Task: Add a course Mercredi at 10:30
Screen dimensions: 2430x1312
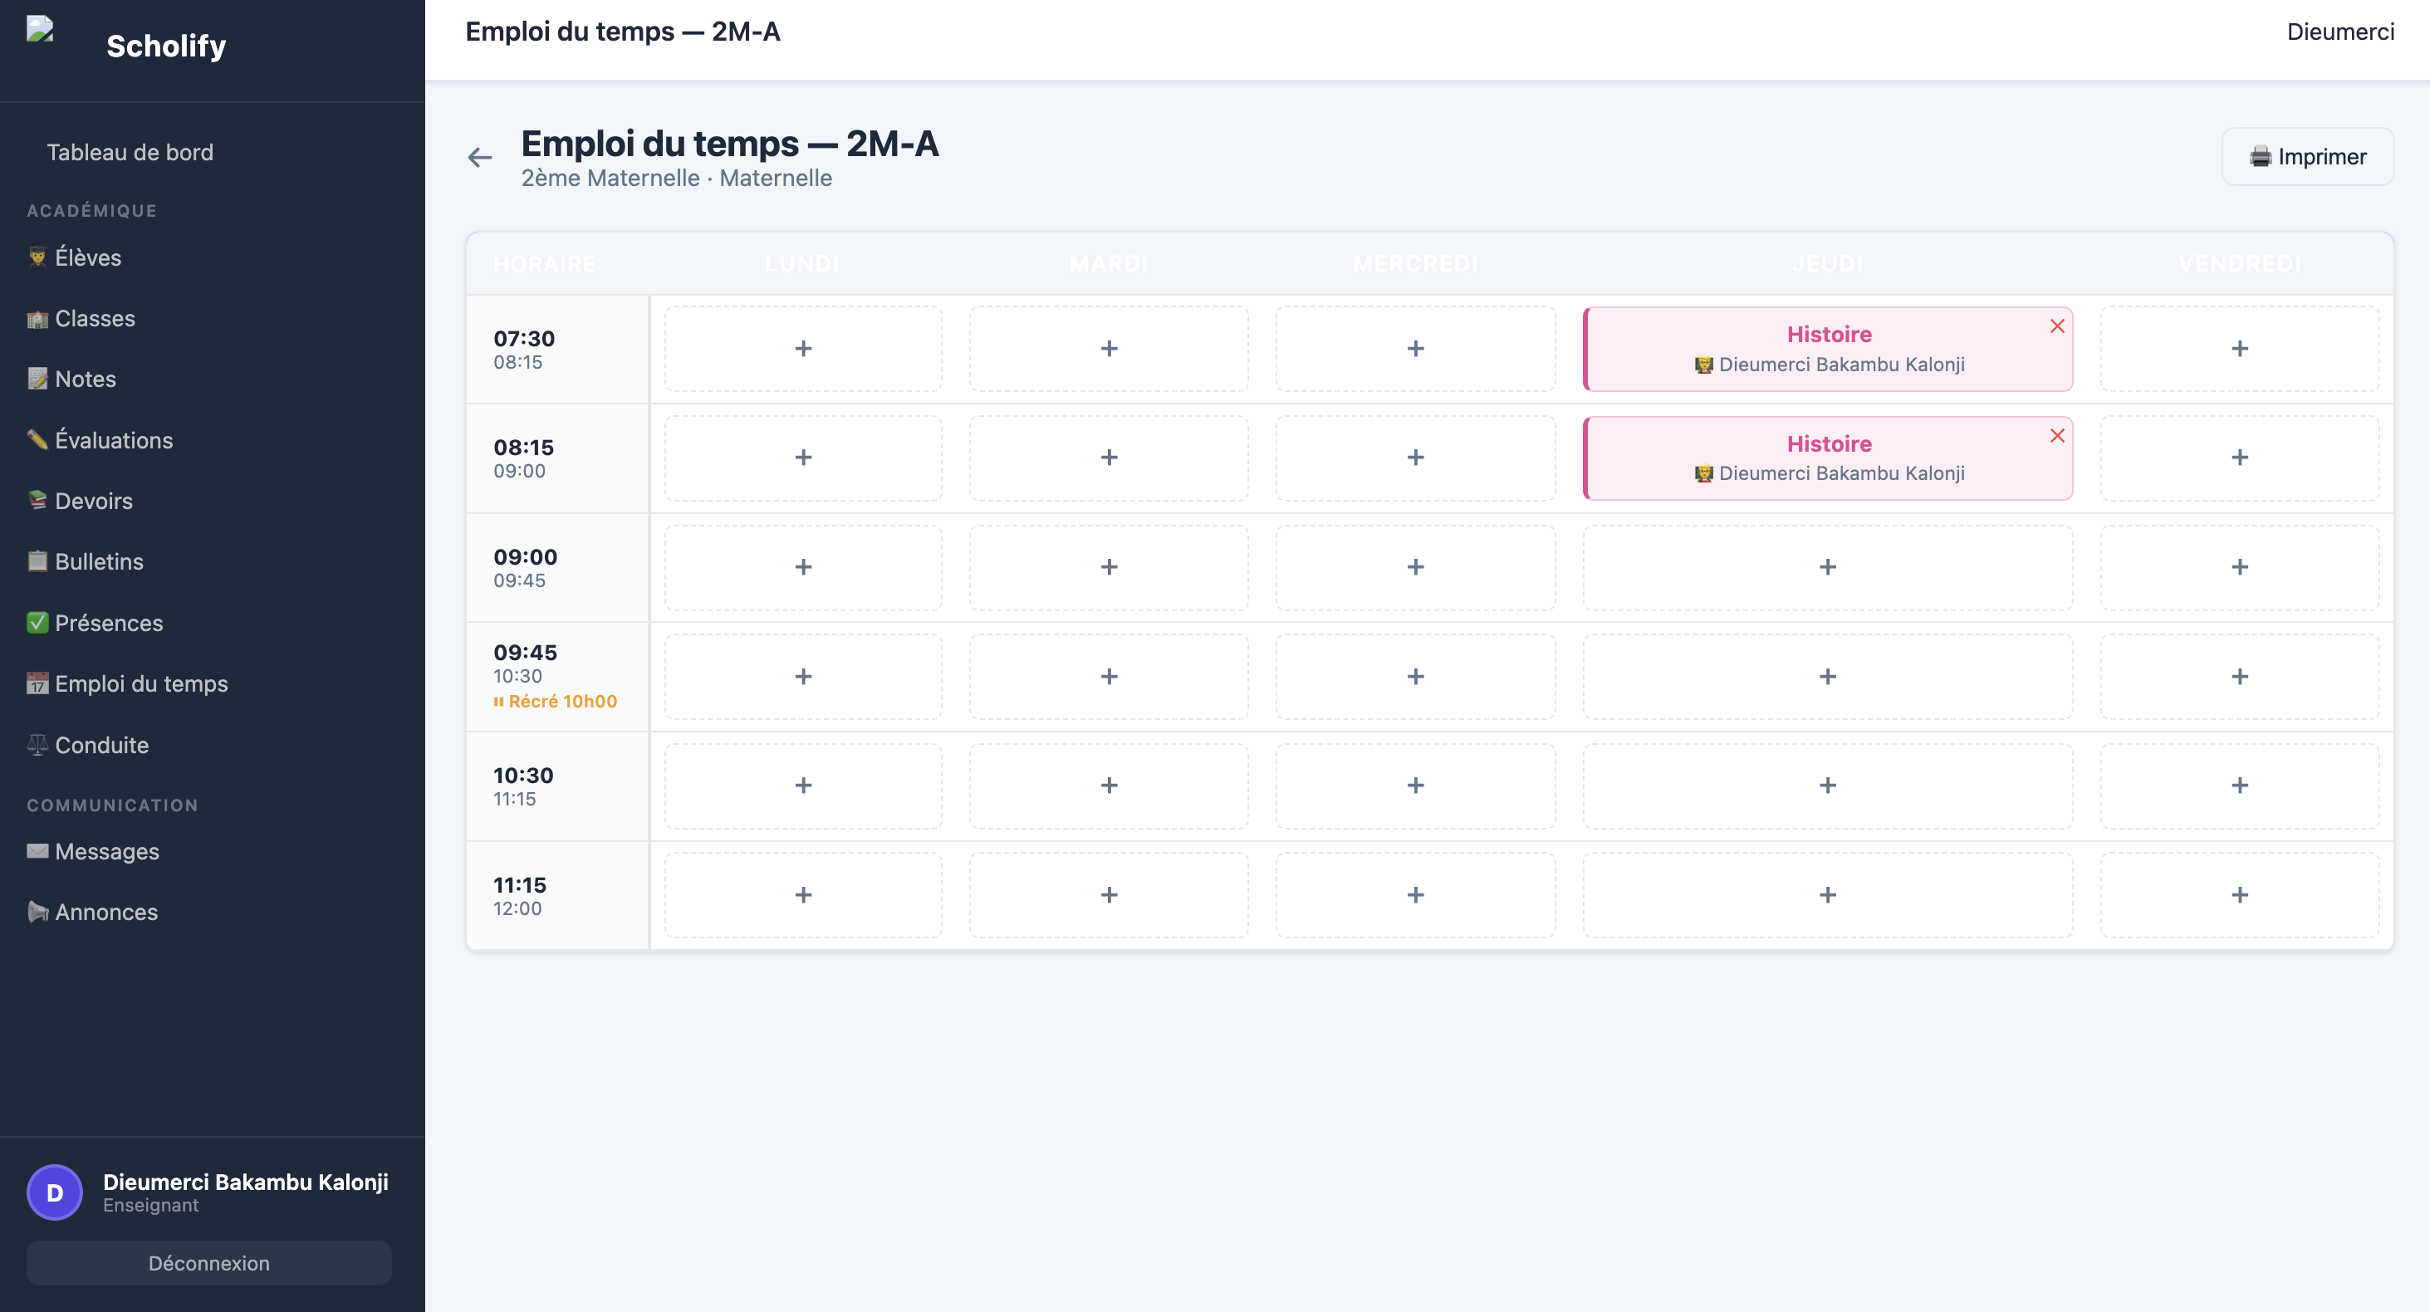Action: tap(1415, 786)
